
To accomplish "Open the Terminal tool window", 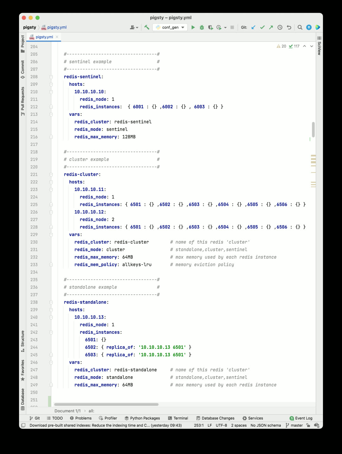I will [178, 418].
